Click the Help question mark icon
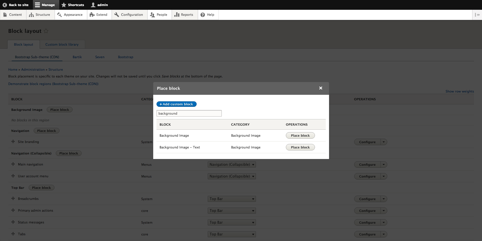The width and height of the screenshot is (482, 241). coord(203,15)
